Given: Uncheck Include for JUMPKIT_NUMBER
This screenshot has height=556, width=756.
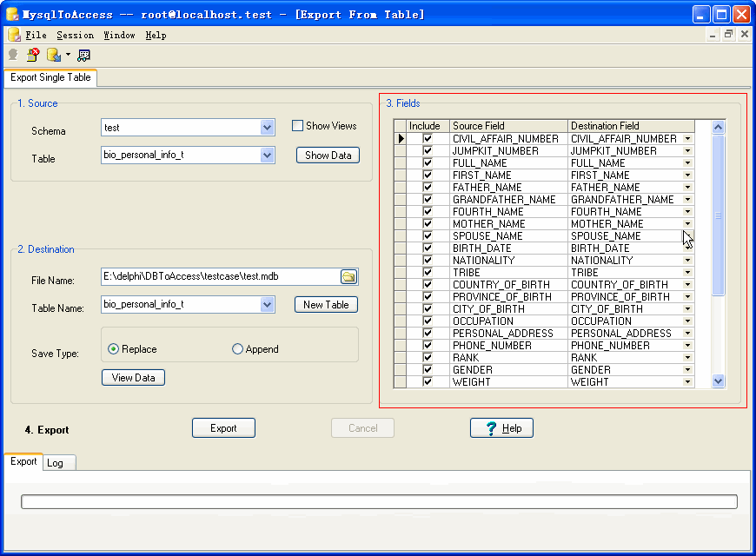Looking at the screenshot, I should coord(428,150).
